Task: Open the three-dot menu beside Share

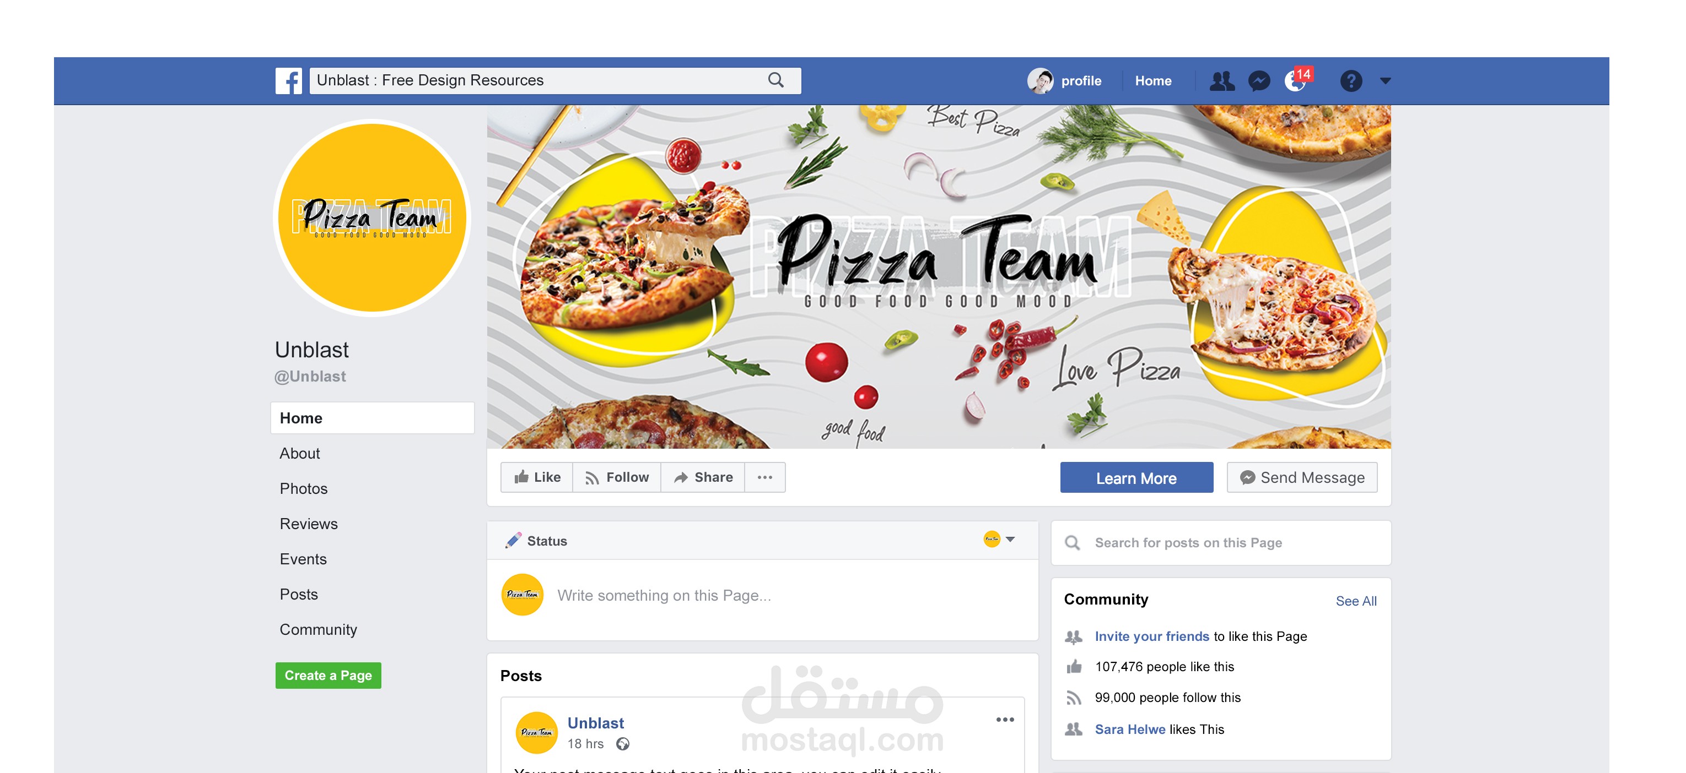Action: (x=764, y=477)
